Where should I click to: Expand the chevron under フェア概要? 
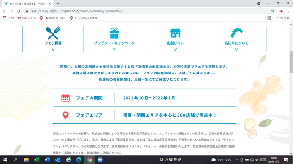53,50
